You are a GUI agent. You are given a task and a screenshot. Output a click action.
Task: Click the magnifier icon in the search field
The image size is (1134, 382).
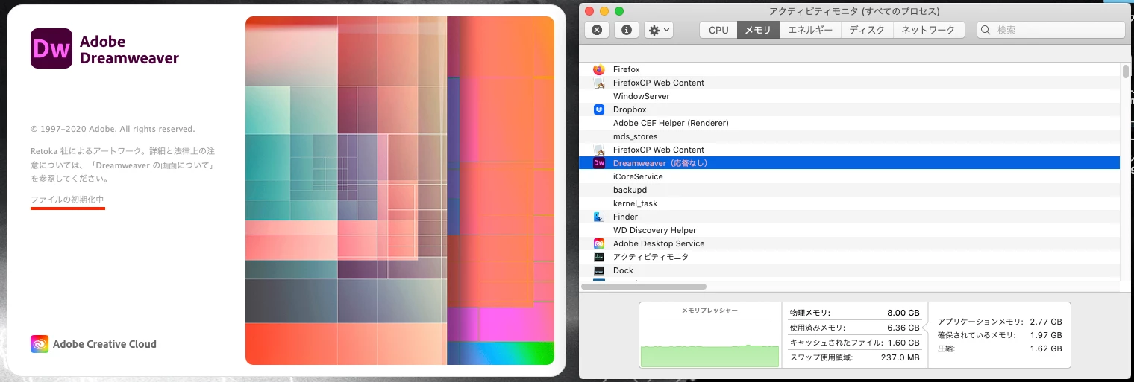click(x=987, y=30)
